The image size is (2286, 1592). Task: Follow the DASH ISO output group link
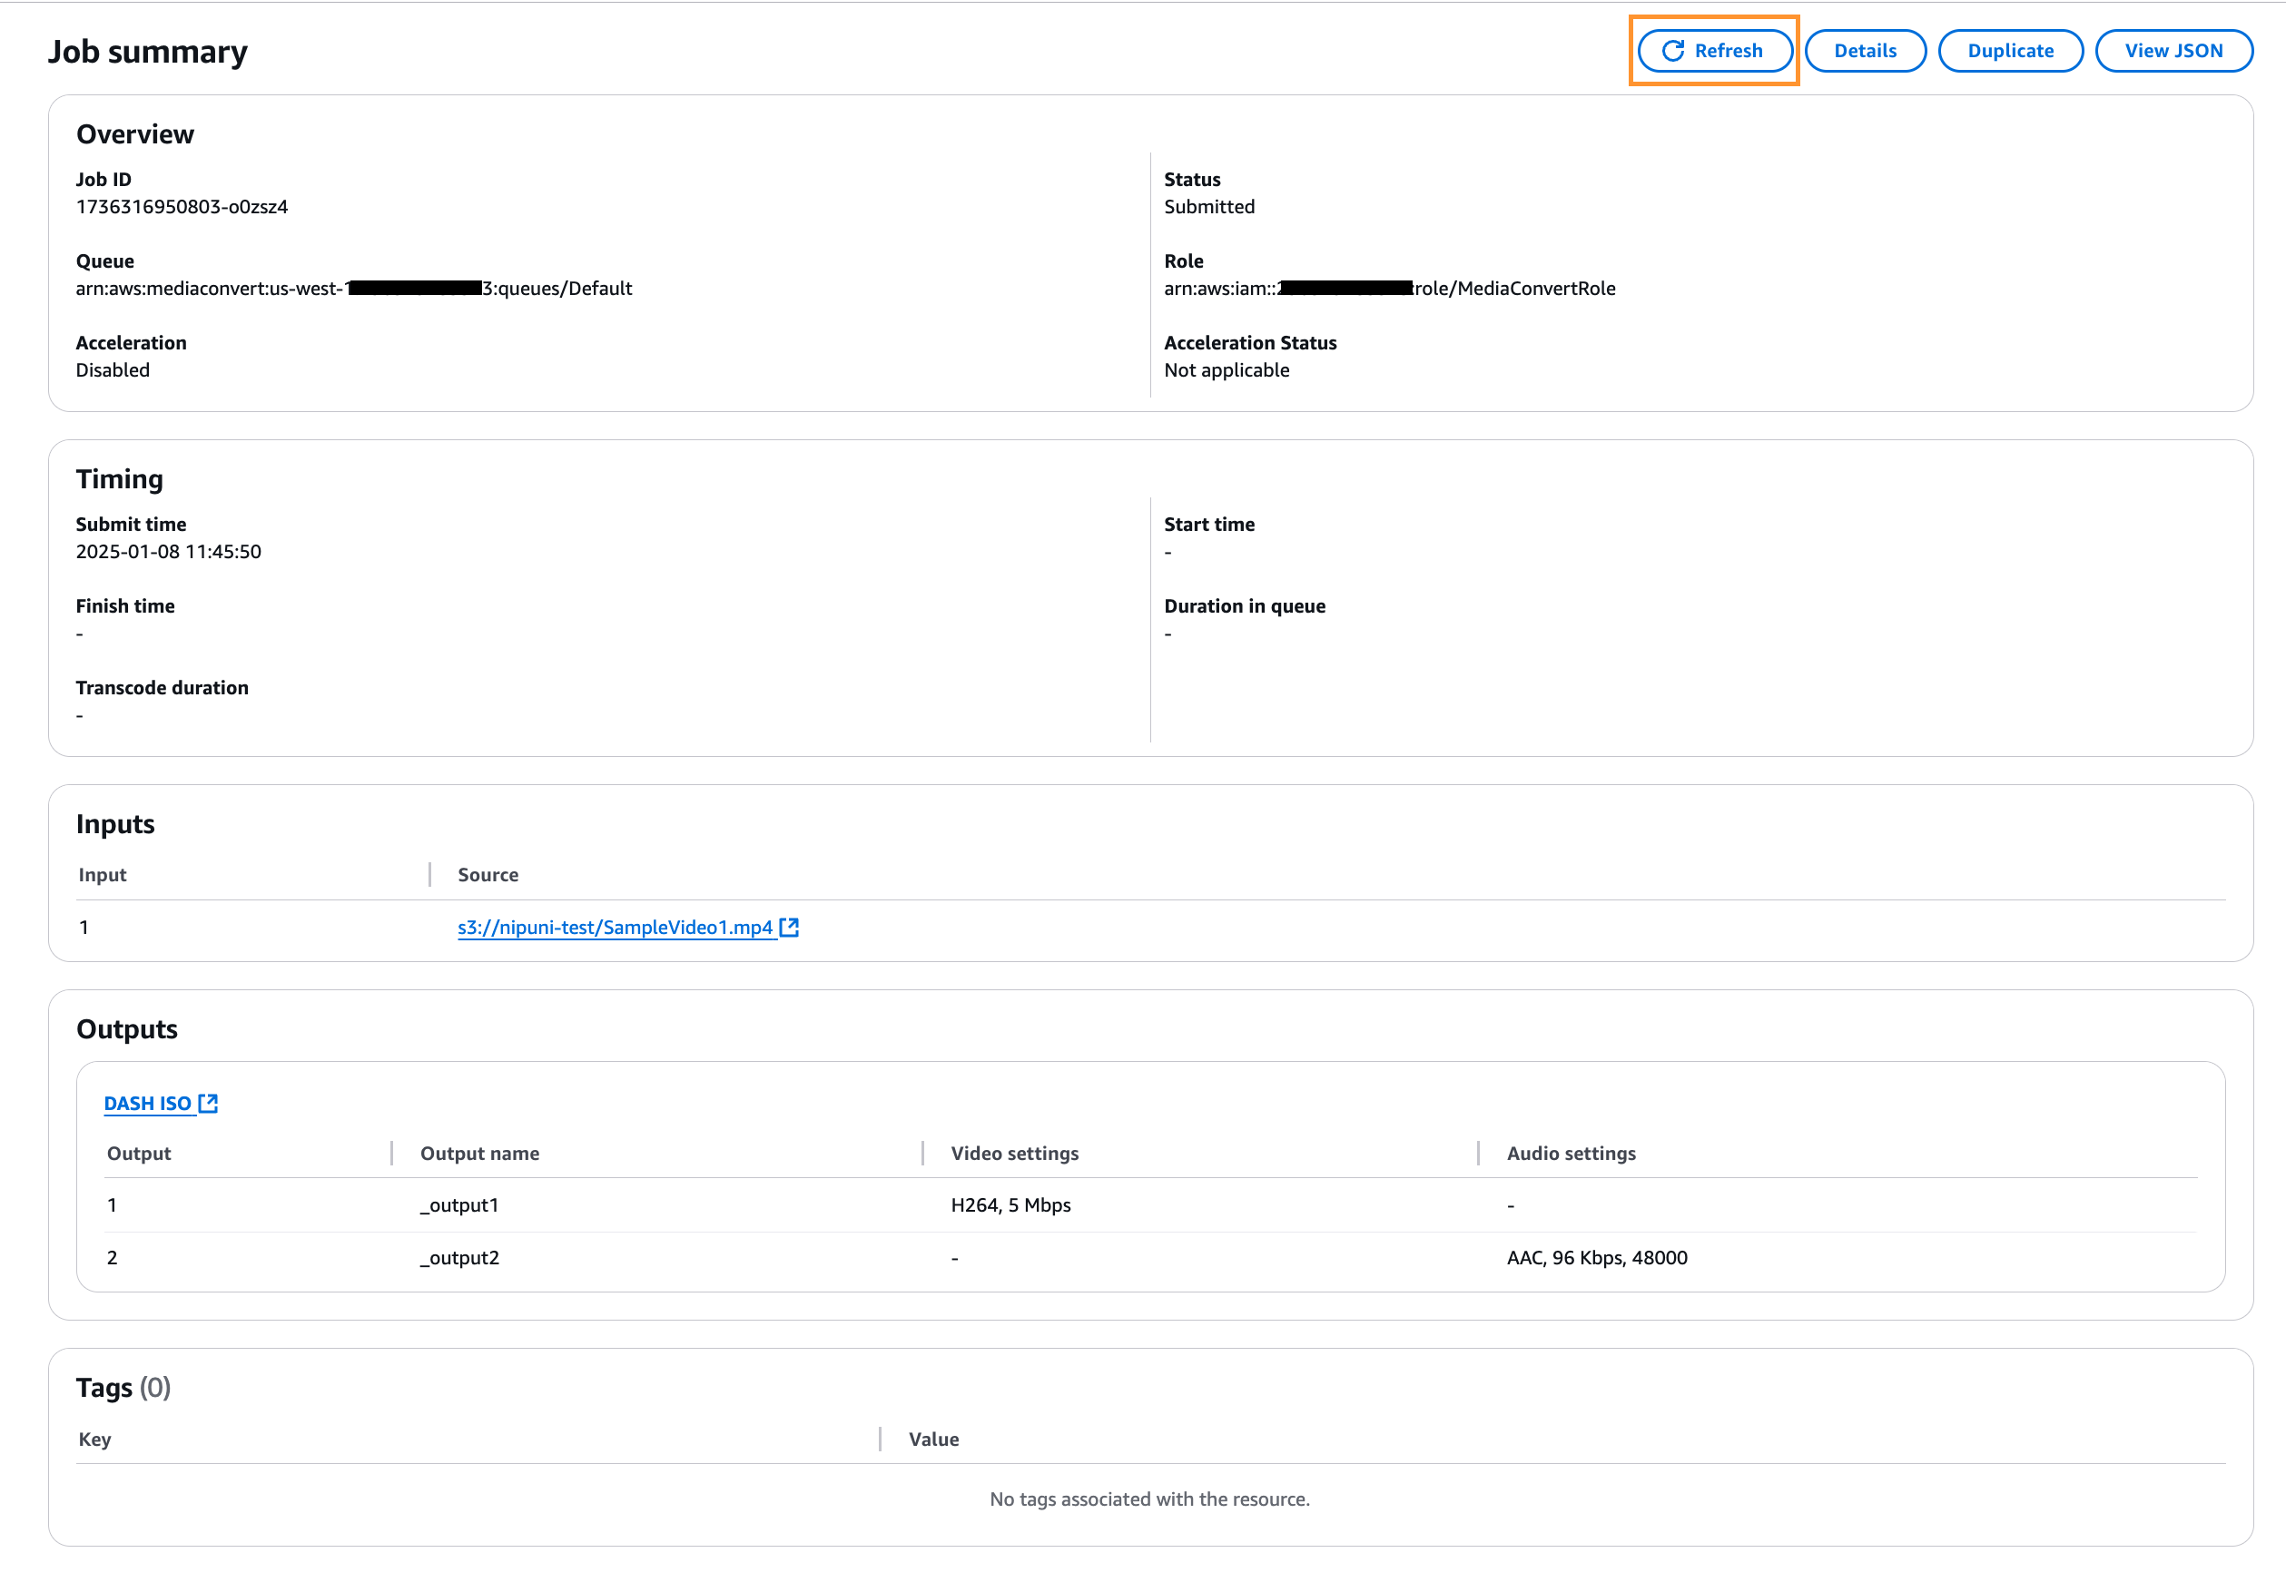tap(147, 1103)
